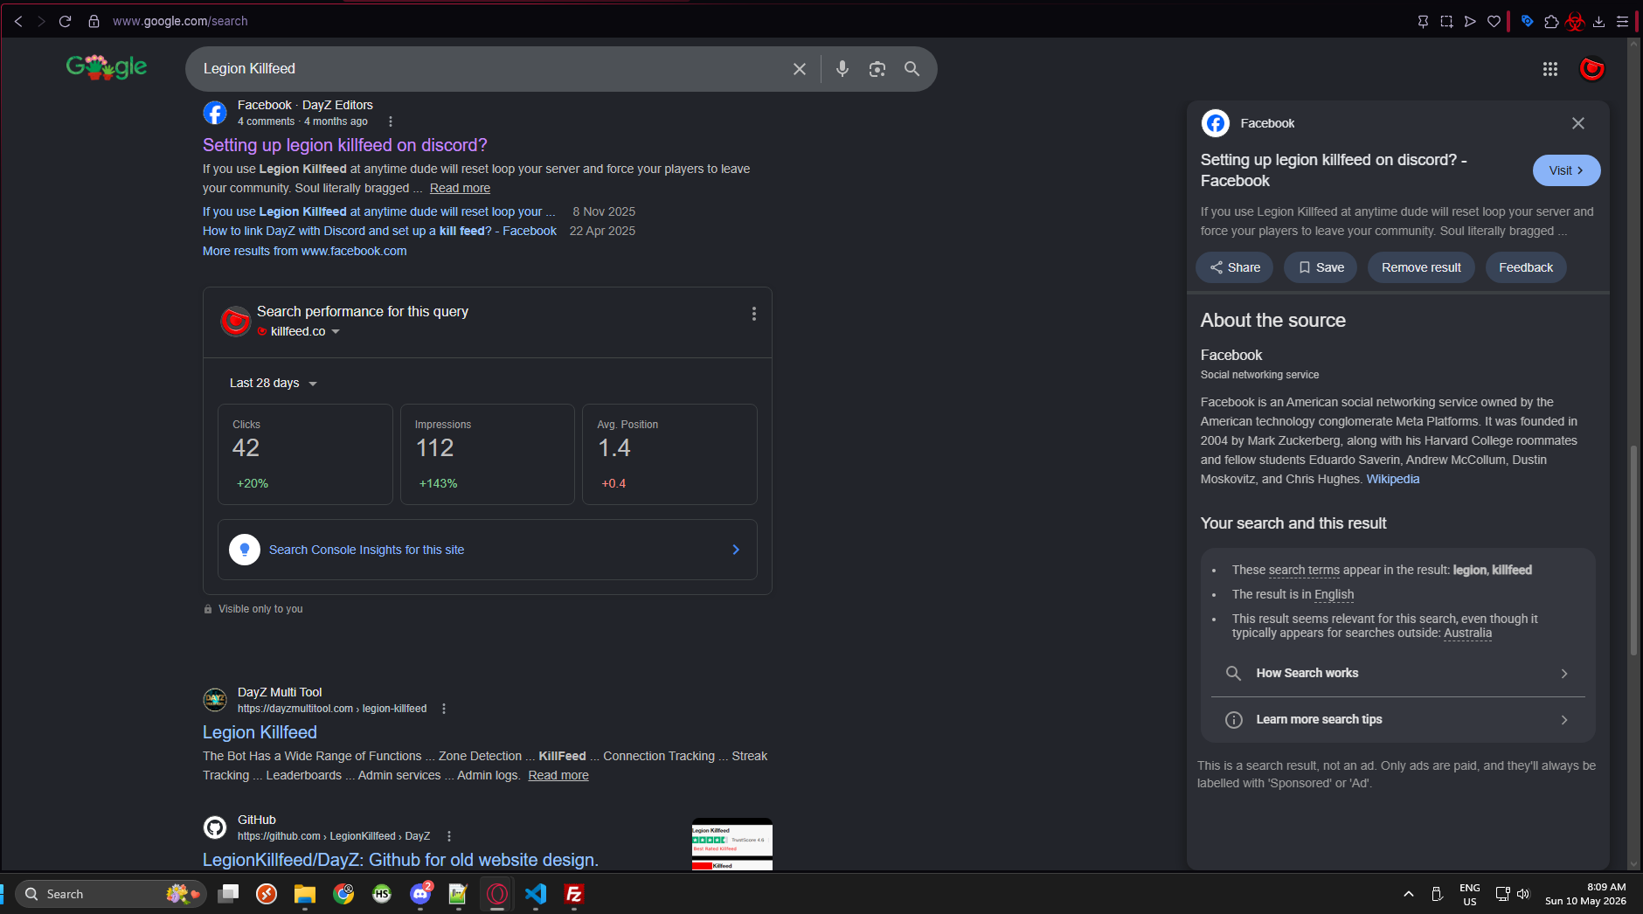Open the Search performance card options menu

[754, 314]
